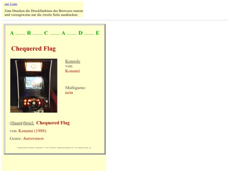Click the 'von:' label under Konsole
Screen dimensions: 228x171
(x=69, y=66)
